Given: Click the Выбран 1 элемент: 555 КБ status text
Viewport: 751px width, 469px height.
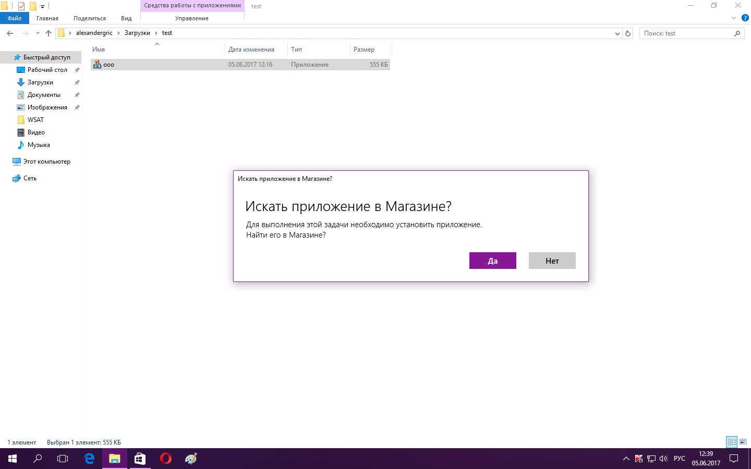Looking at the screenshot, I should tap(84, 442).
